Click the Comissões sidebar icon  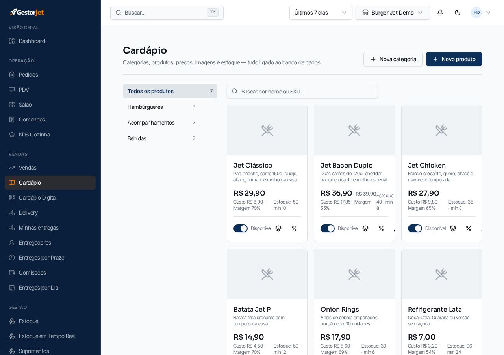pos(12,273)
